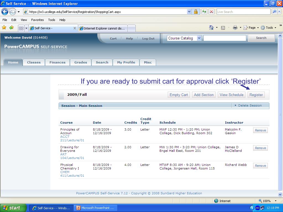The image size is (283, 212).
Task: Select the Misc navigation tab
Action: tap(148, 62)
